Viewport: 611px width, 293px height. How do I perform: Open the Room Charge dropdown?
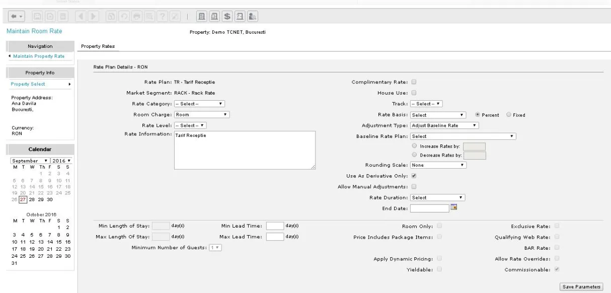[x=202, y=115]
